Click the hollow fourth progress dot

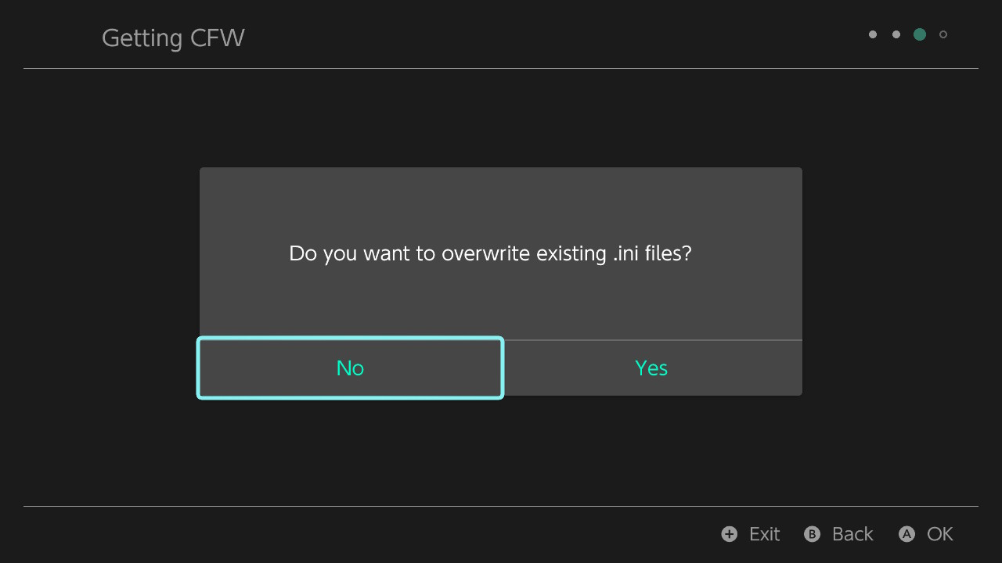tap(943, 34)
